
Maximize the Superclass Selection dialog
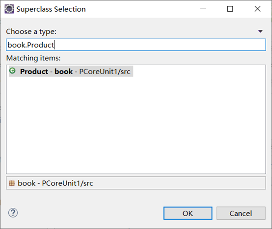230,9
